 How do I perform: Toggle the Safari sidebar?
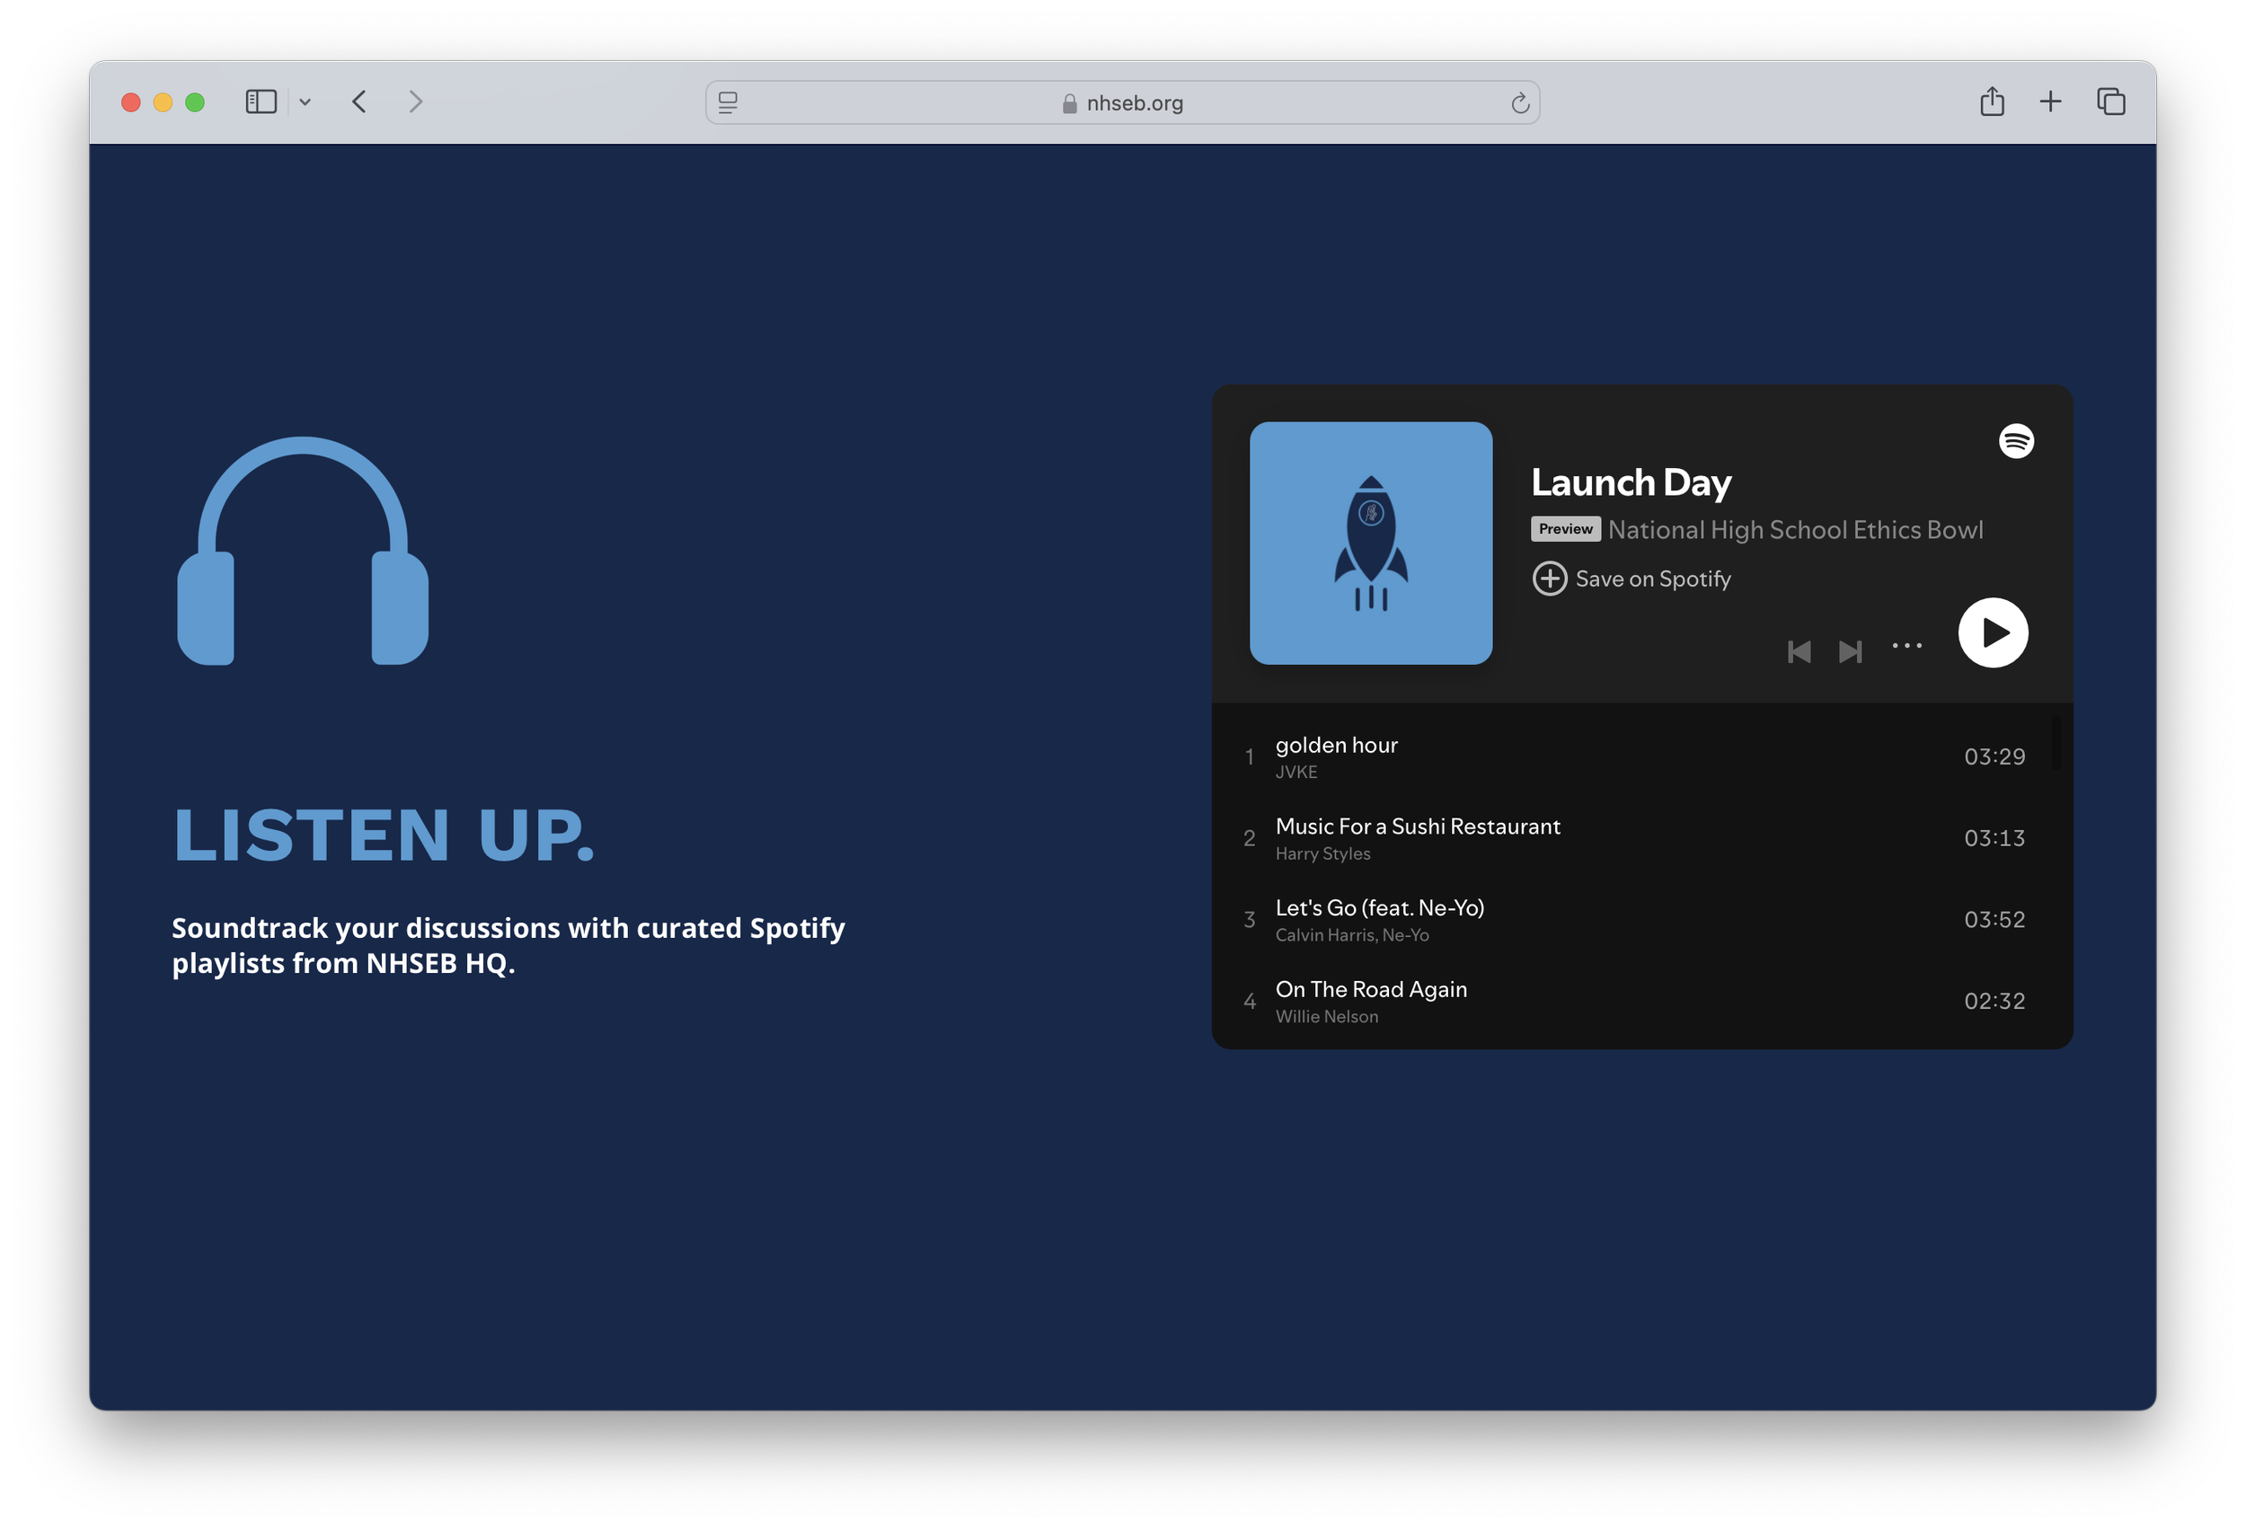(x=261, y=102)
